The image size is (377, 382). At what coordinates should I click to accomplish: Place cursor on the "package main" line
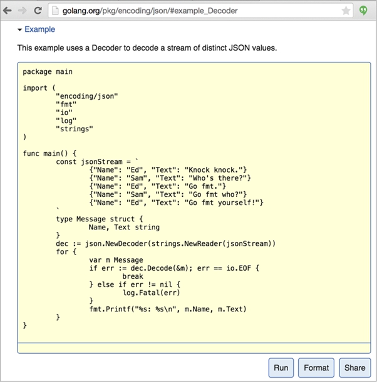[46, 71]
